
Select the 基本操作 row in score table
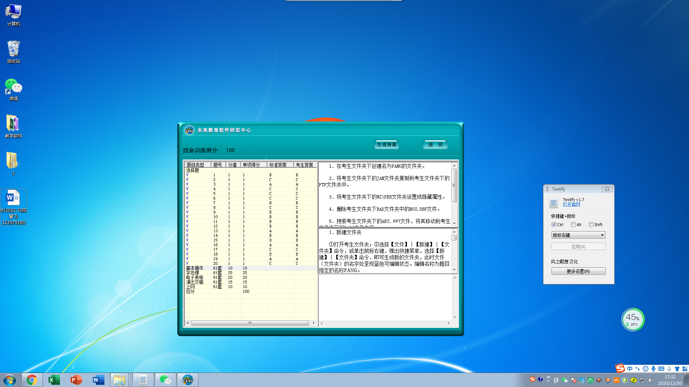coord(251,268)
